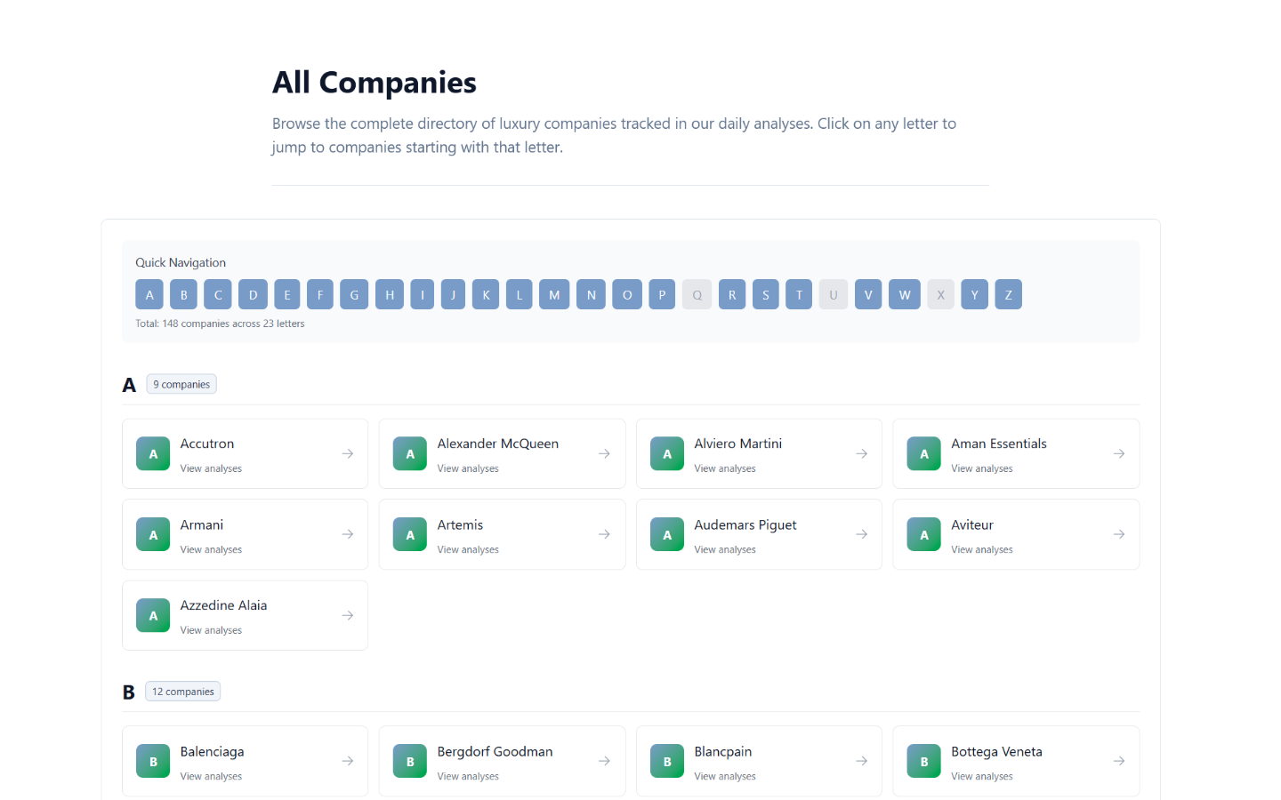Viewport: 1281px width, 800px height.
Task: Click the arrow icon on Accutron card
Action: (x=348, y=453)
